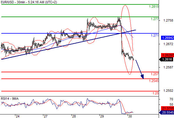
Task: Click the blue 1.26942 price tag
Action: (168, 38)
